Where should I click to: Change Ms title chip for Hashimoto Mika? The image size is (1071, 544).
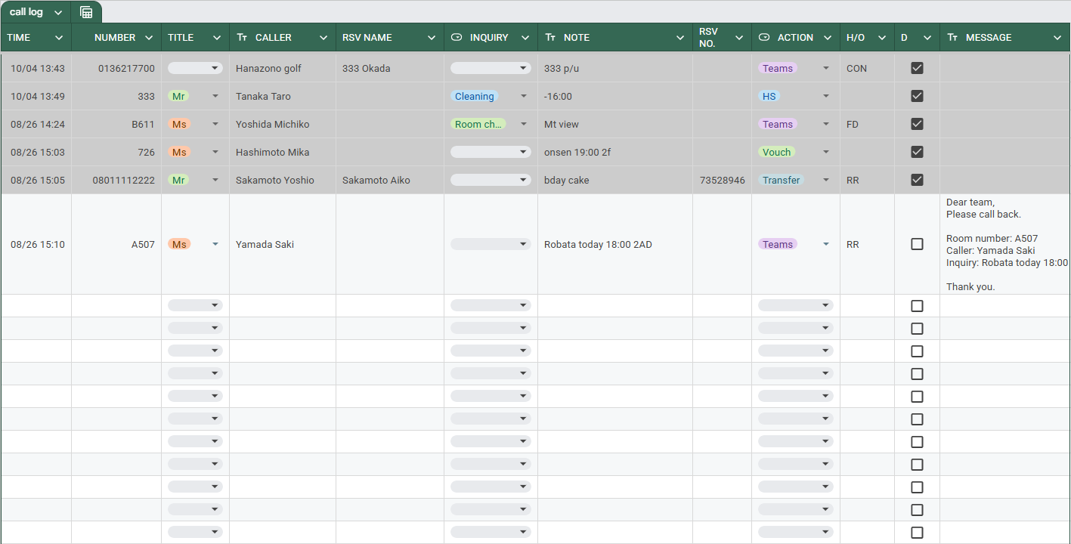coord(179,152)
